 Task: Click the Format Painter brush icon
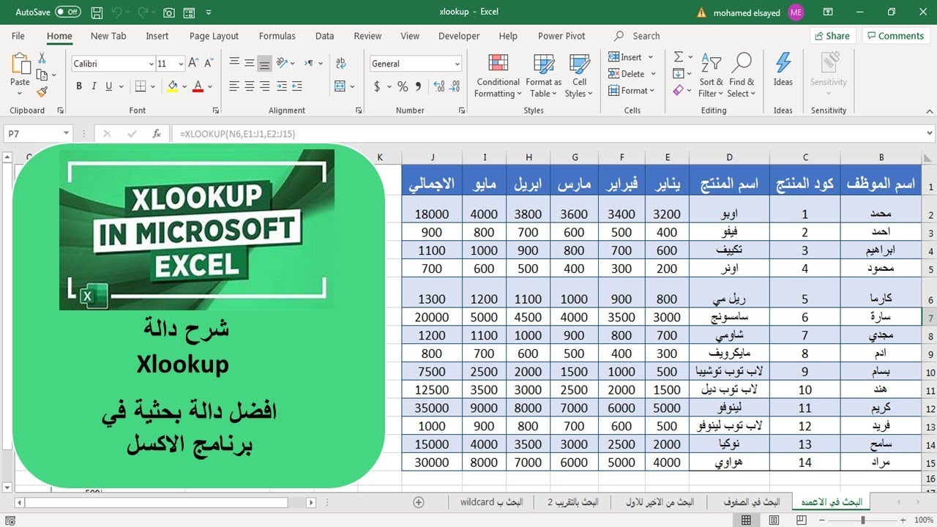42,91
